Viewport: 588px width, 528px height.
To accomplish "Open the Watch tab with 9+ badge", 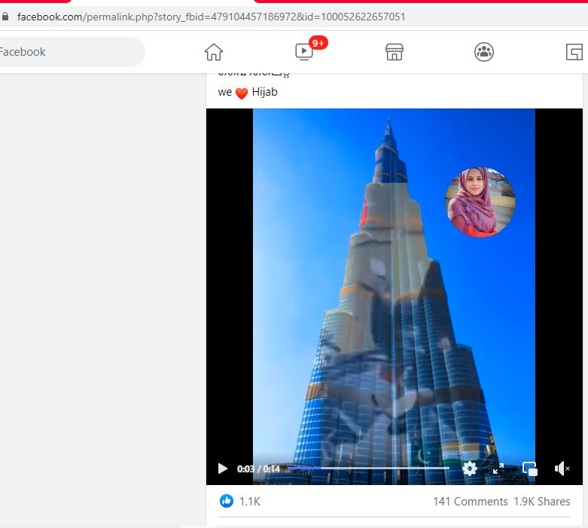I will (304, 52).
